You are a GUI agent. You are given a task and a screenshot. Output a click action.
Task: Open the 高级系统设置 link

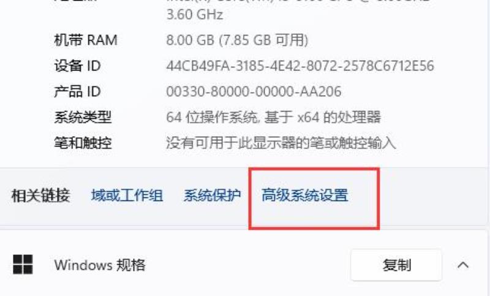click(x=304, y=195)
